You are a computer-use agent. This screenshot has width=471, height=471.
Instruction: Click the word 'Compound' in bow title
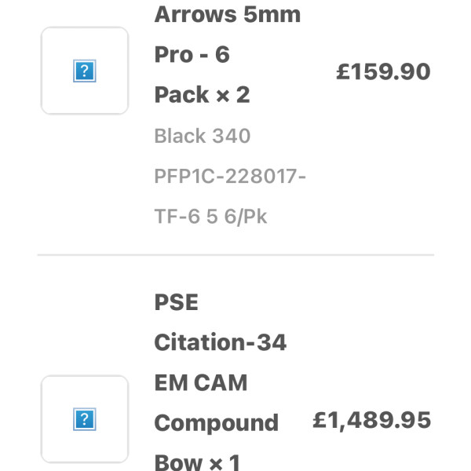[217, 423]
